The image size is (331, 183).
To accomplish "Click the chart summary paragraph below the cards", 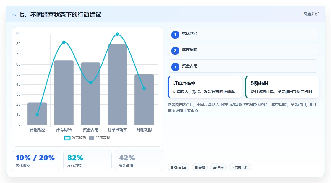I will click(243, 107).
